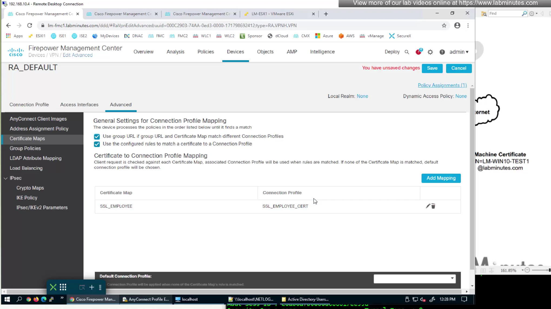551x309 pixels.
Task: Collapse the IPsec tree section
Action: [x=6, y=178]
